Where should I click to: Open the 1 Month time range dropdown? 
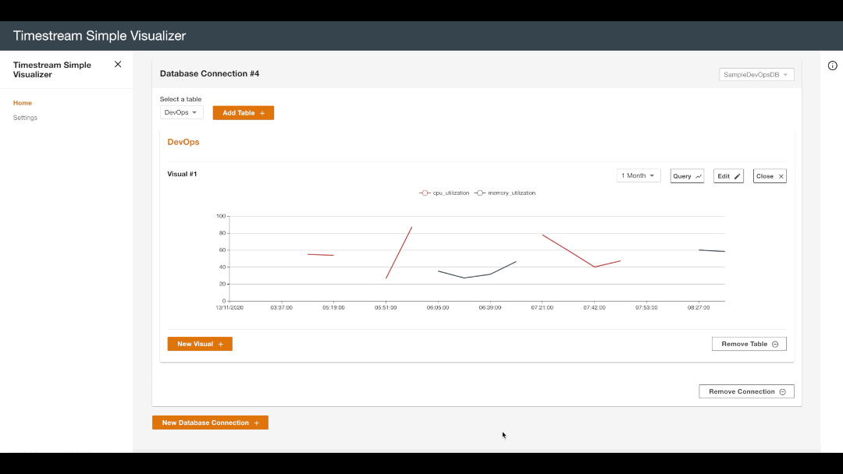[638, 175]
